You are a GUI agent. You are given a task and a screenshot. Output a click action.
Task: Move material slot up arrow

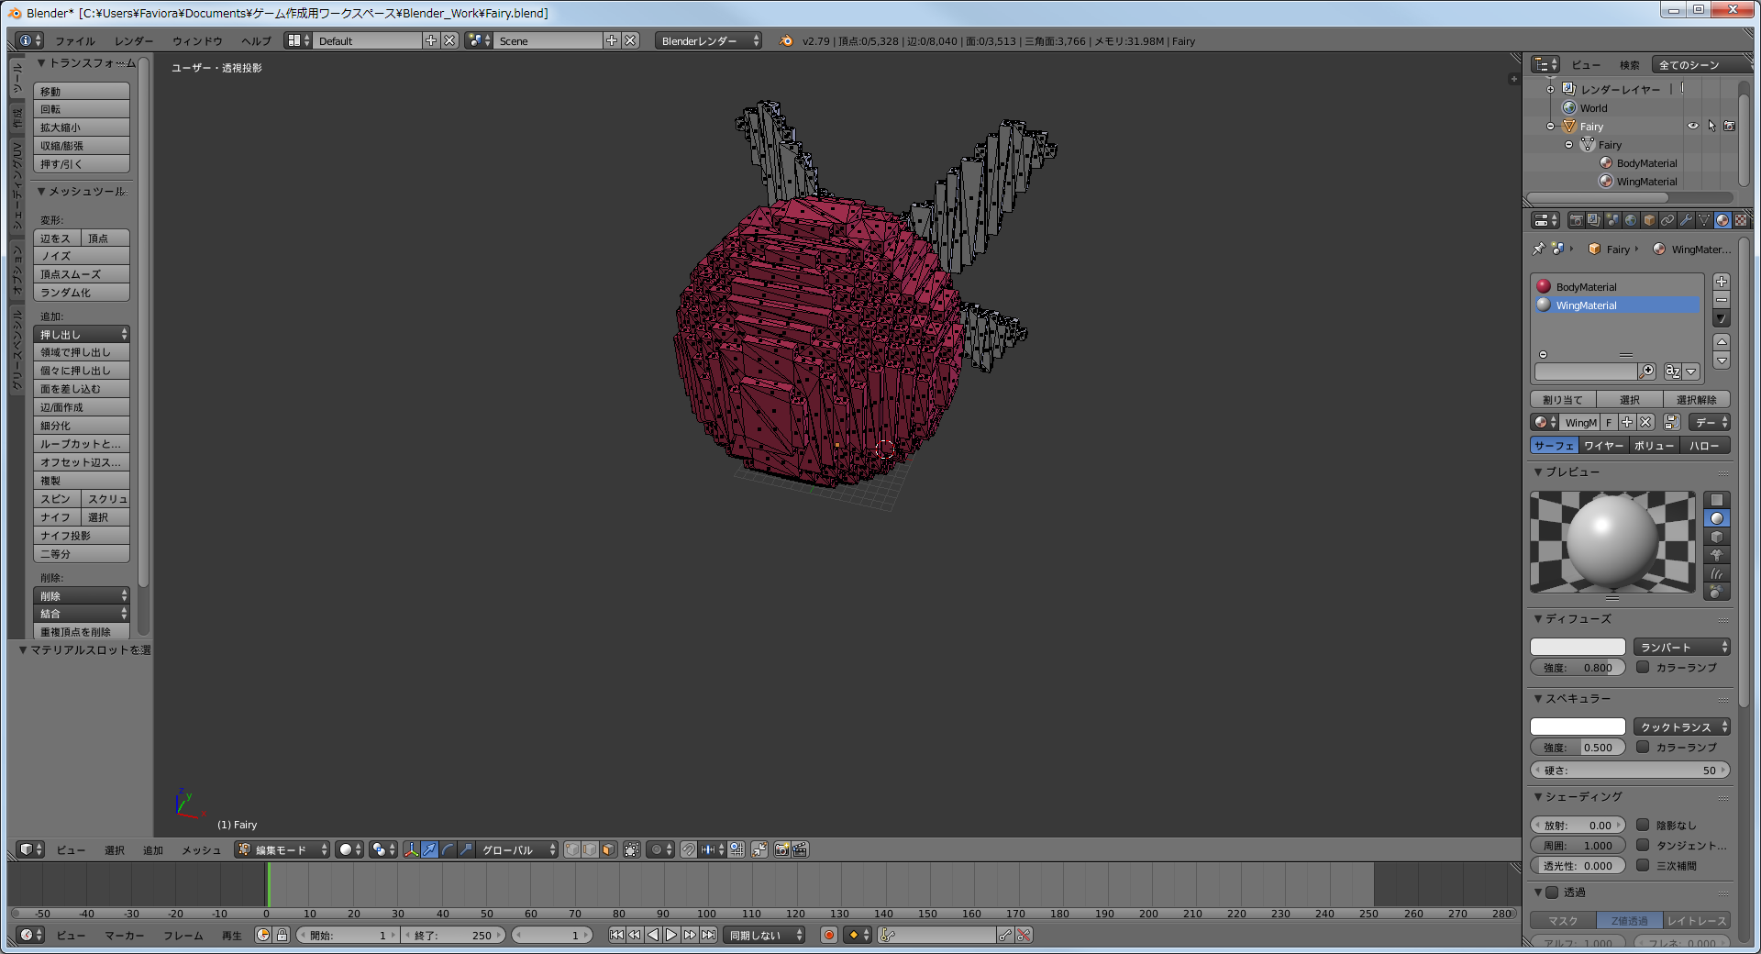(1722, 341)
